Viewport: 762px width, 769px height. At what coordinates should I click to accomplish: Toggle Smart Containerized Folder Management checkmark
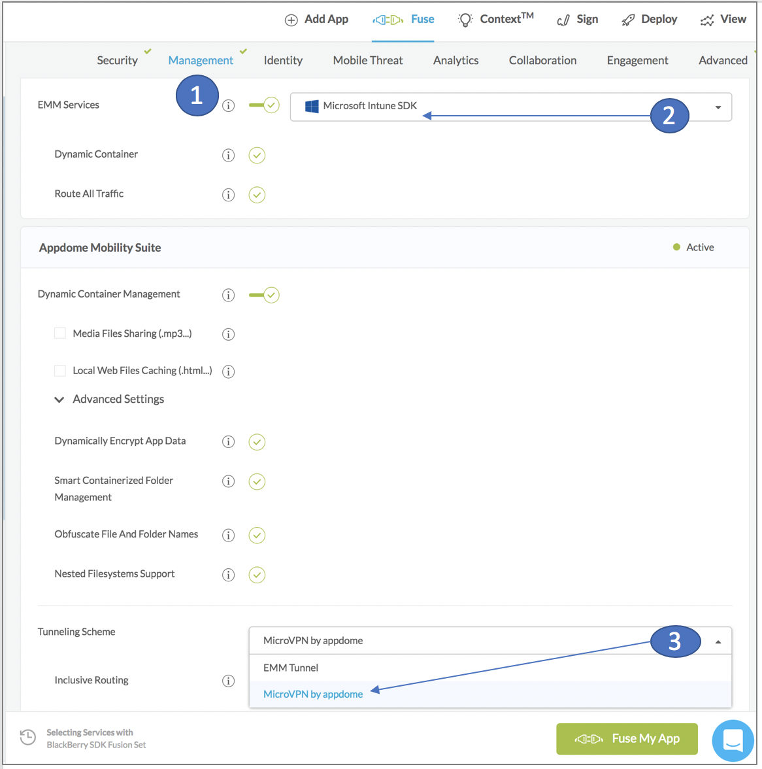pos(257,481)
